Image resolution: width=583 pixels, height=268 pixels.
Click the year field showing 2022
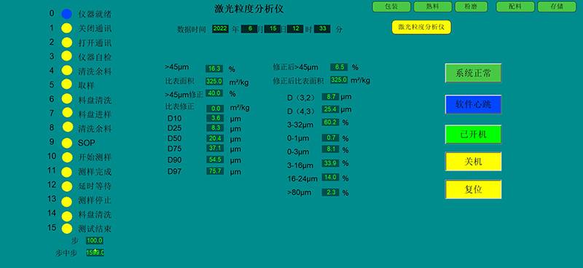[220, 29]
